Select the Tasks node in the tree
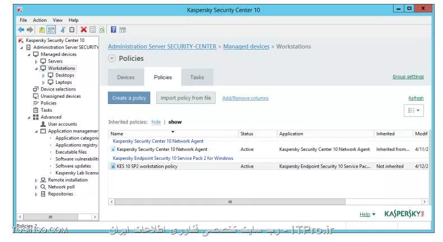Image resolution: width=443 pixels, height=242 pixels. [x=46, y=110]
